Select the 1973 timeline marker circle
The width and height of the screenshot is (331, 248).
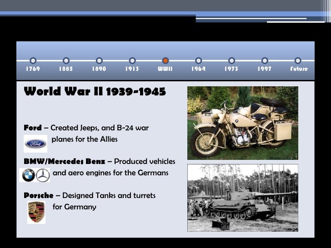tap(231, 61)
